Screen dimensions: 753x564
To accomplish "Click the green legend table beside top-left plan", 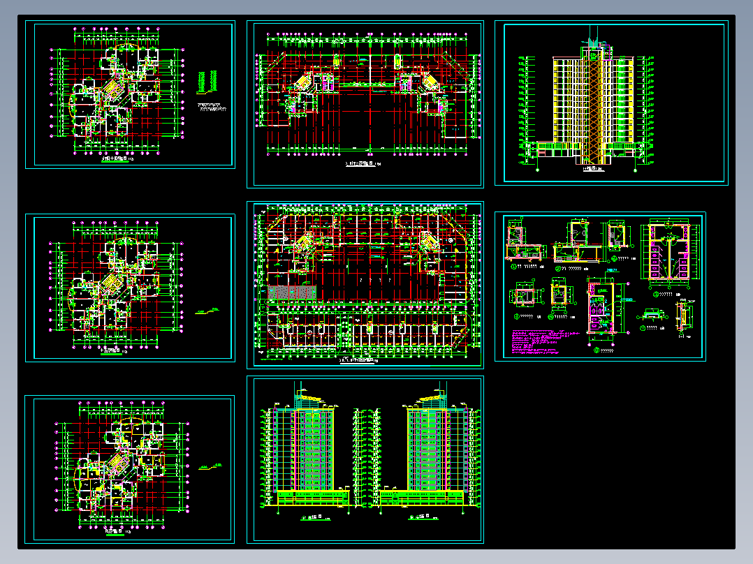I will tap(207, 82).
